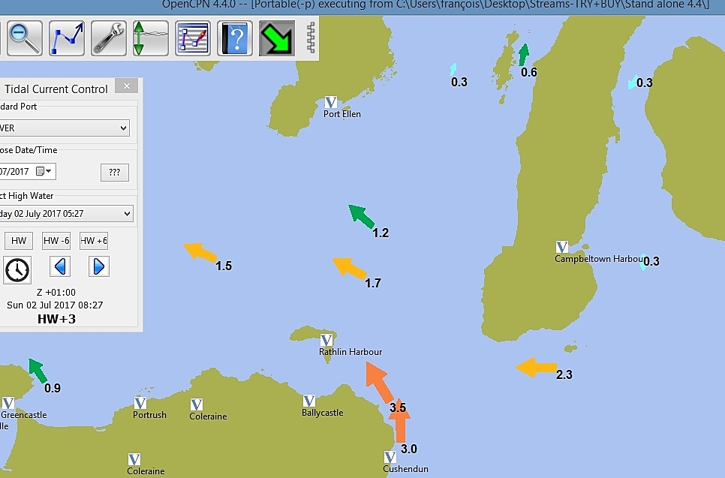Open the date picker calendar dropdown
725x478 pixels.
tap(44, 172)
